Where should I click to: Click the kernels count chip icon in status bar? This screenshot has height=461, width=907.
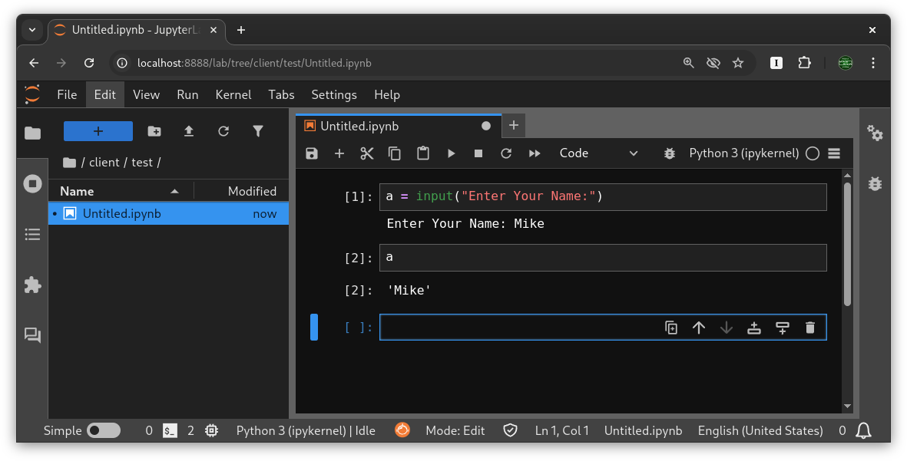point(212,430)
